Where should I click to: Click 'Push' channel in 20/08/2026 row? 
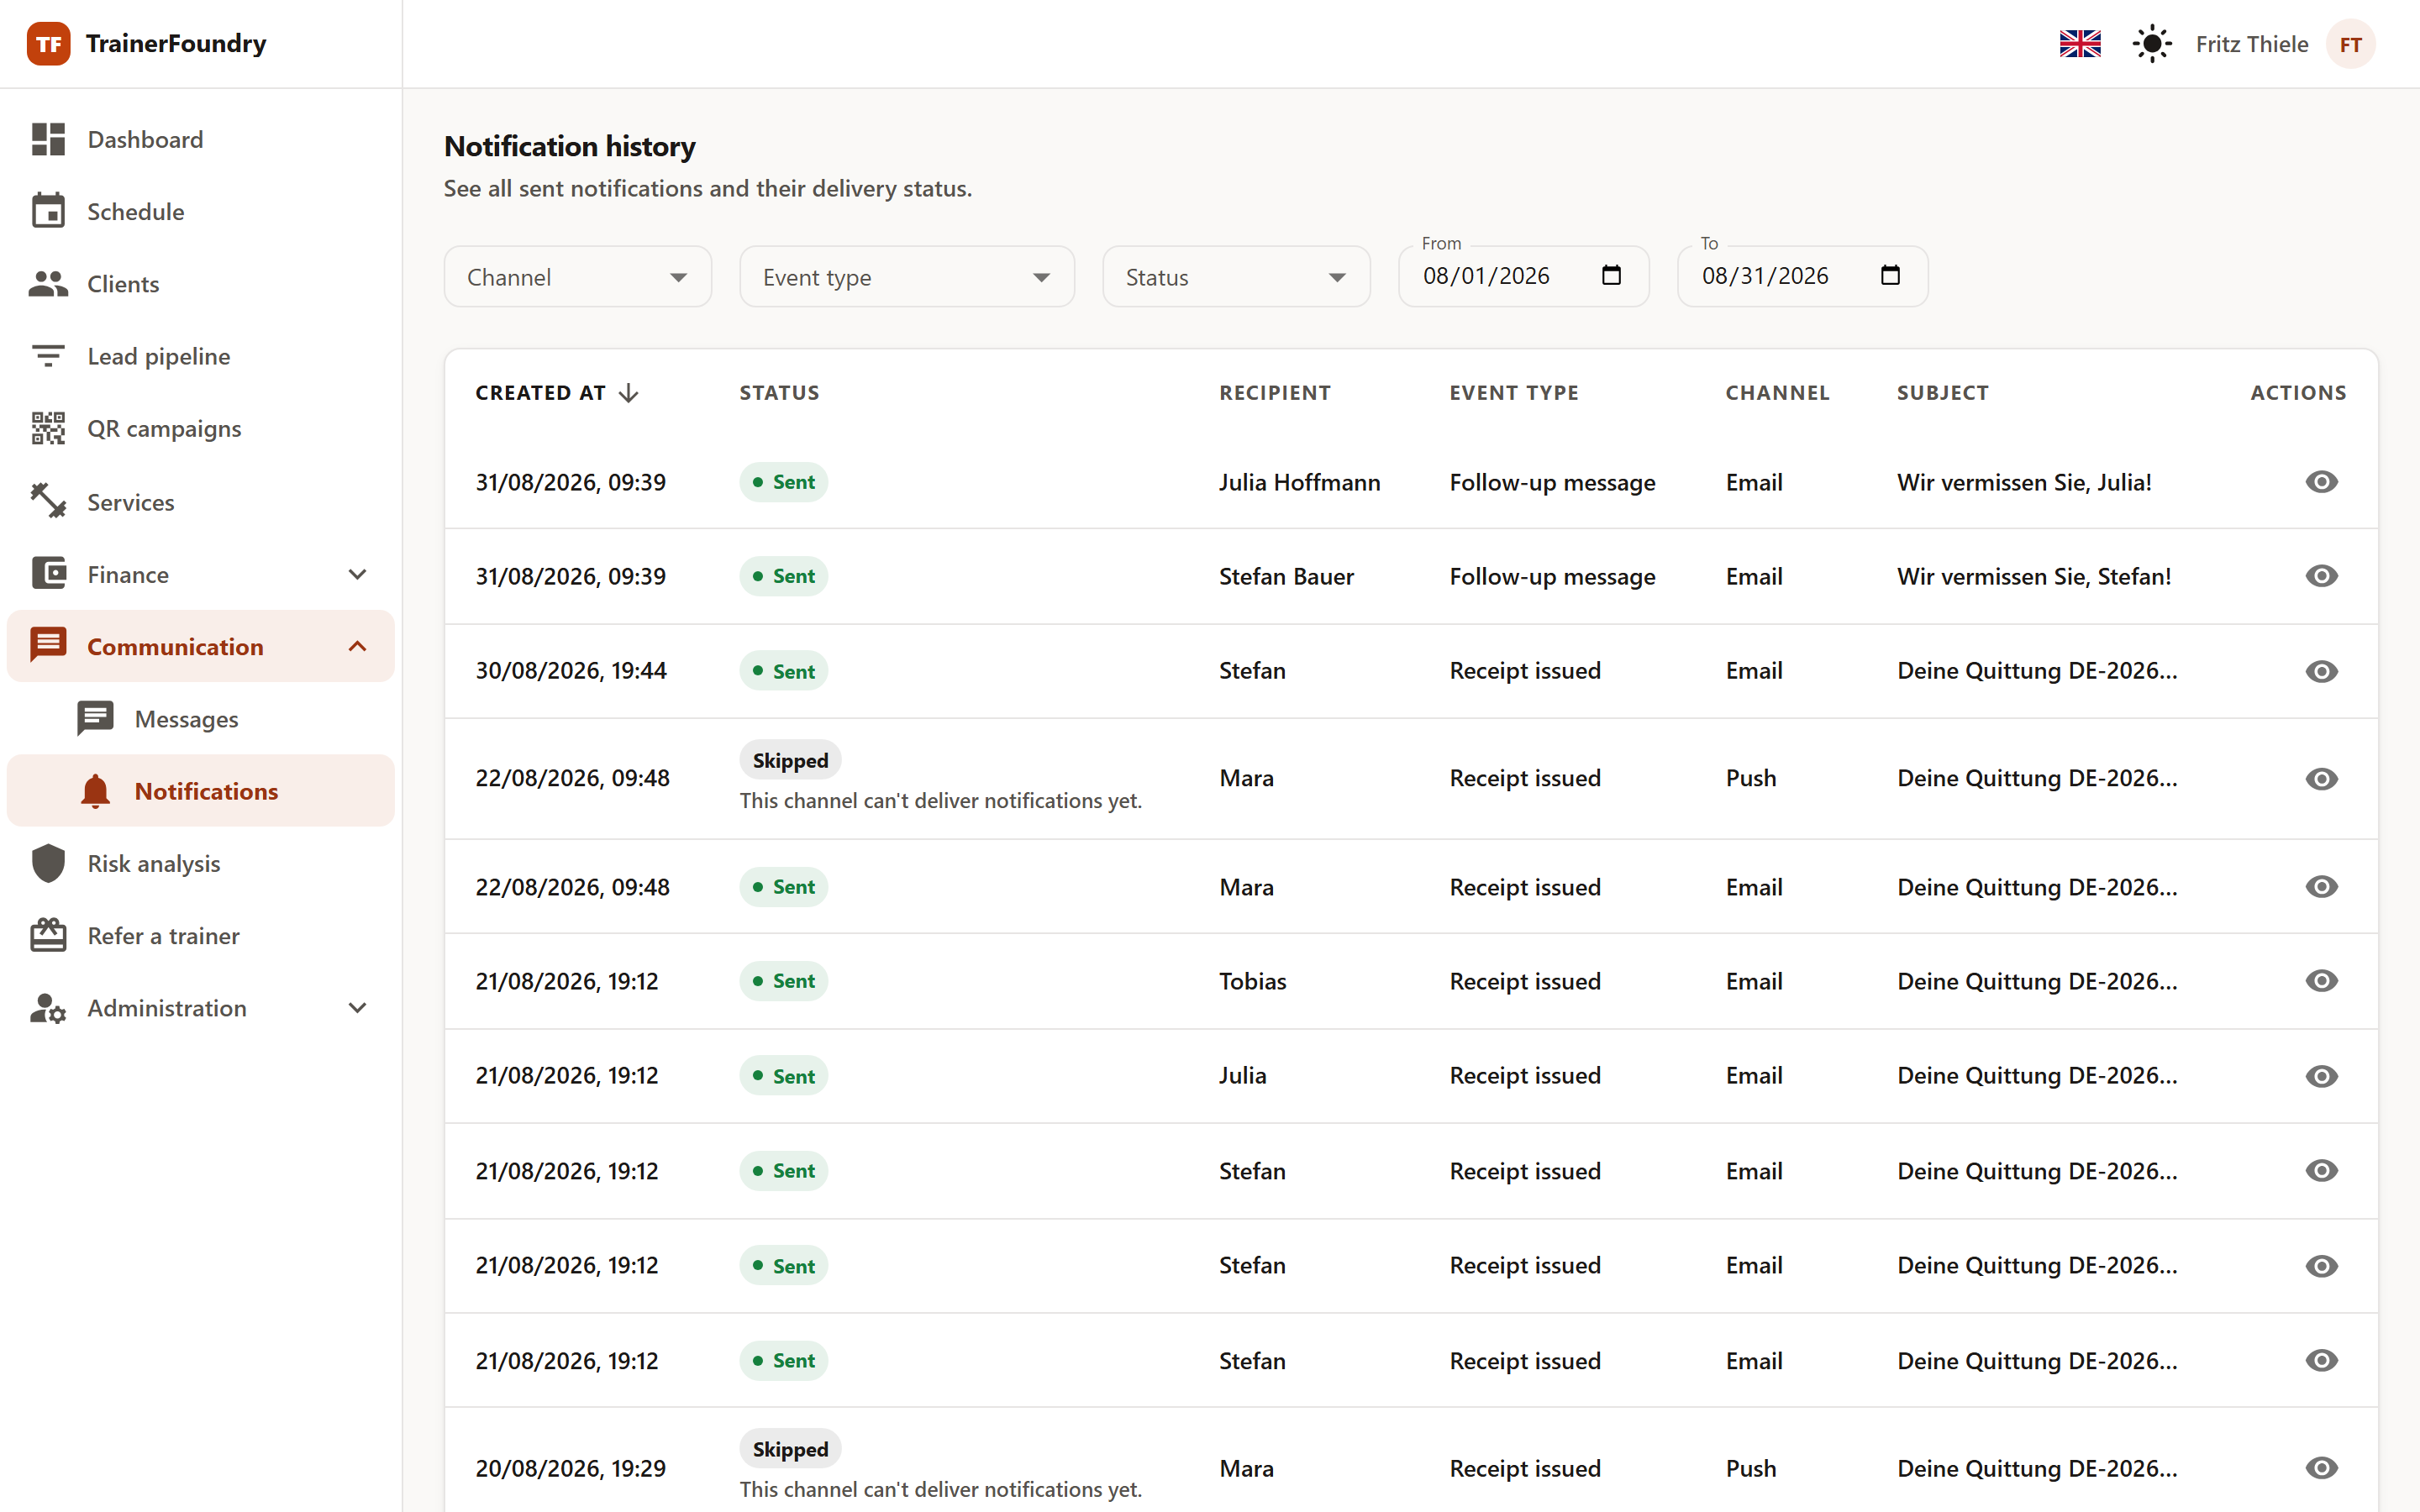tap(1751, 1468)
